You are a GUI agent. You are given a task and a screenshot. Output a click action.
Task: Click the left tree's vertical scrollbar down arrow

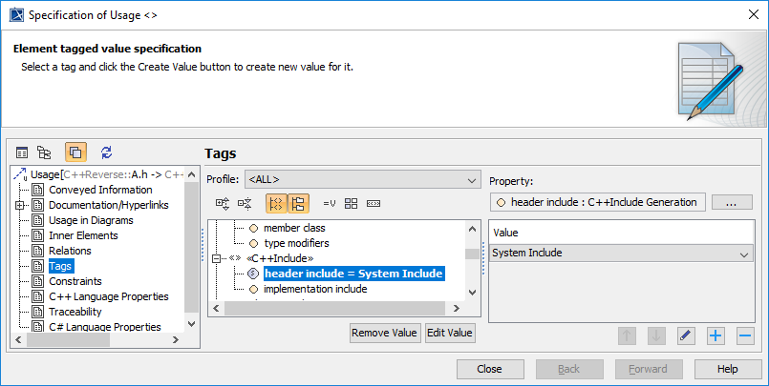pos(191,323)
